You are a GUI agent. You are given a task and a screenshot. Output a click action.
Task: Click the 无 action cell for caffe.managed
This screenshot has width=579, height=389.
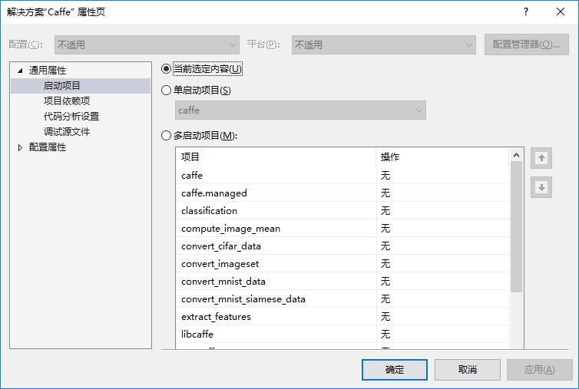tap(443, 193)
